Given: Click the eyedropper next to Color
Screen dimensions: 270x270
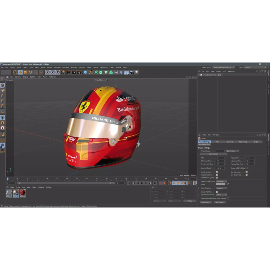Looking at the screenshot, I should [228, 184].
